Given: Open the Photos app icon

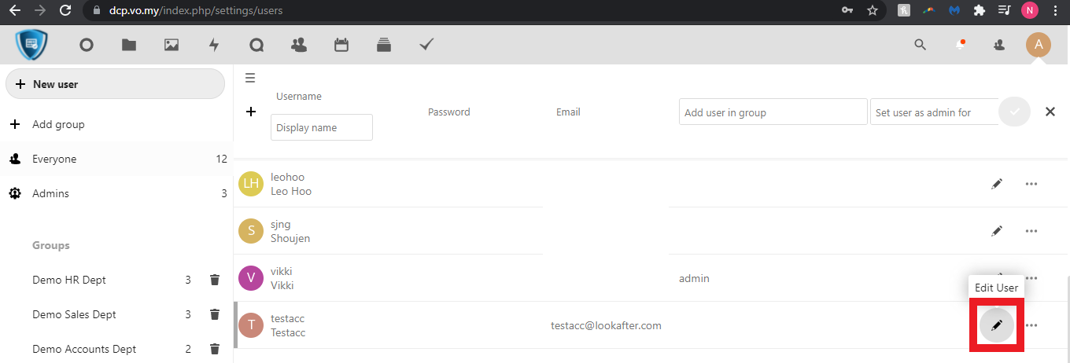Looking at the screenshot, I should 172,46.
